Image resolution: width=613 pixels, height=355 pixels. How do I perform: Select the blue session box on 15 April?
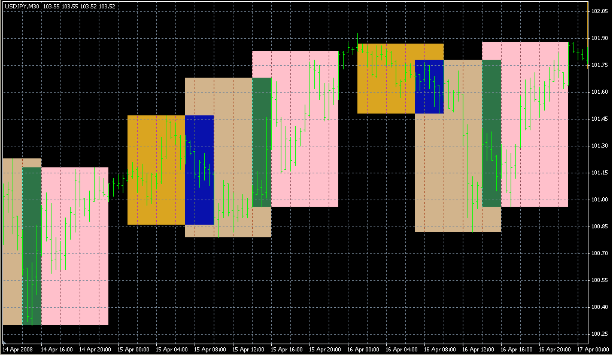tap(199, 170)
